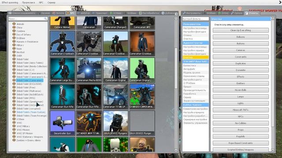Select the Decontroller Gun thumbnail

point(63,123)
